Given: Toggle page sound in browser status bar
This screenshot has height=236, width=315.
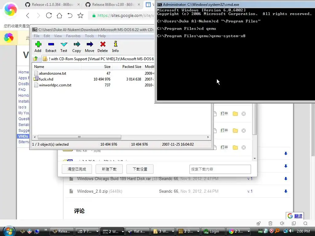Looking at the screenshot, I should point(282,223).
